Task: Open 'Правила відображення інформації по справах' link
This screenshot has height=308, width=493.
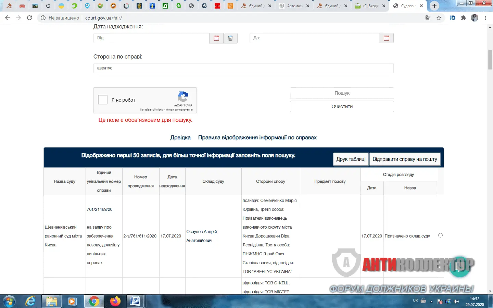Action: coord(257,138)
